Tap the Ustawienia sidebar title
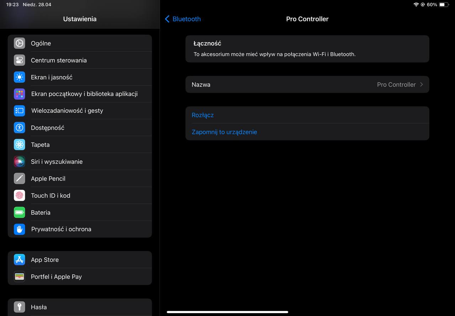The height and width of the screenshot is (316, 455). coord(80,19)
